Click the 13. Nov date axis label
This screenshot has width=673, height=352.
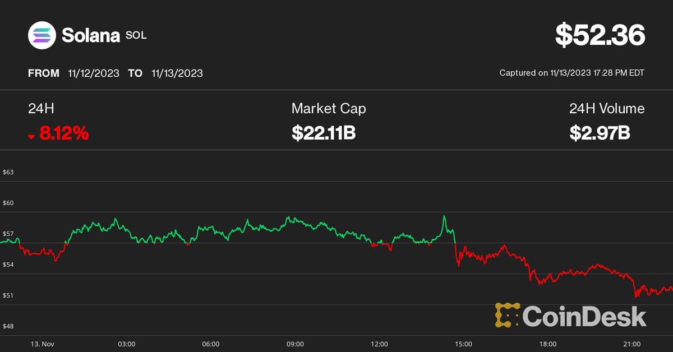[x=43, y=344]
